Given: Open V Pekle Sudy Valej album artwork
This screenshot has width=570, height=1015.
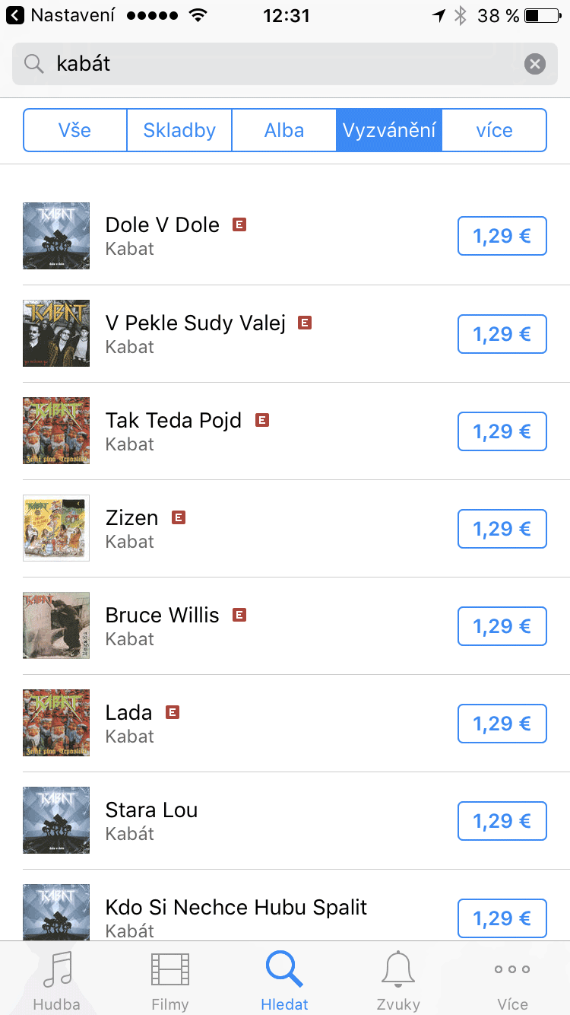Looking at the screenshot, I should pyautogui.click(x=56, y=333).
